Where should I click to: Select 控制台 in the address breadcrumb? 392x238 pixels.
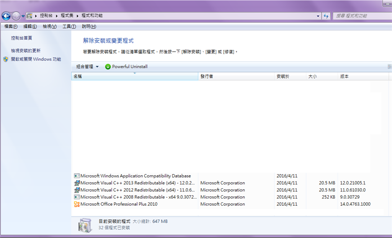[46, 16]
